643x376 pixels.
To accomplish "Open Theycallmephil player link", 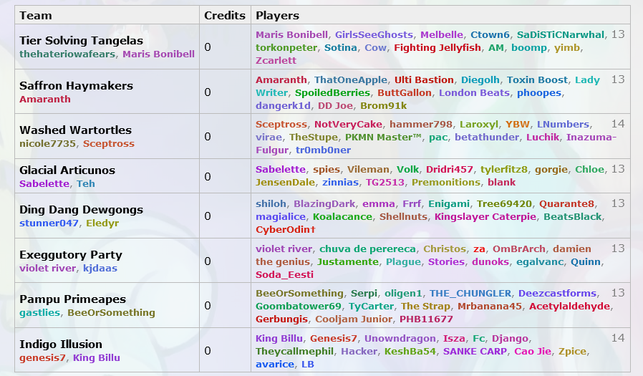I will tap(294, 351).
